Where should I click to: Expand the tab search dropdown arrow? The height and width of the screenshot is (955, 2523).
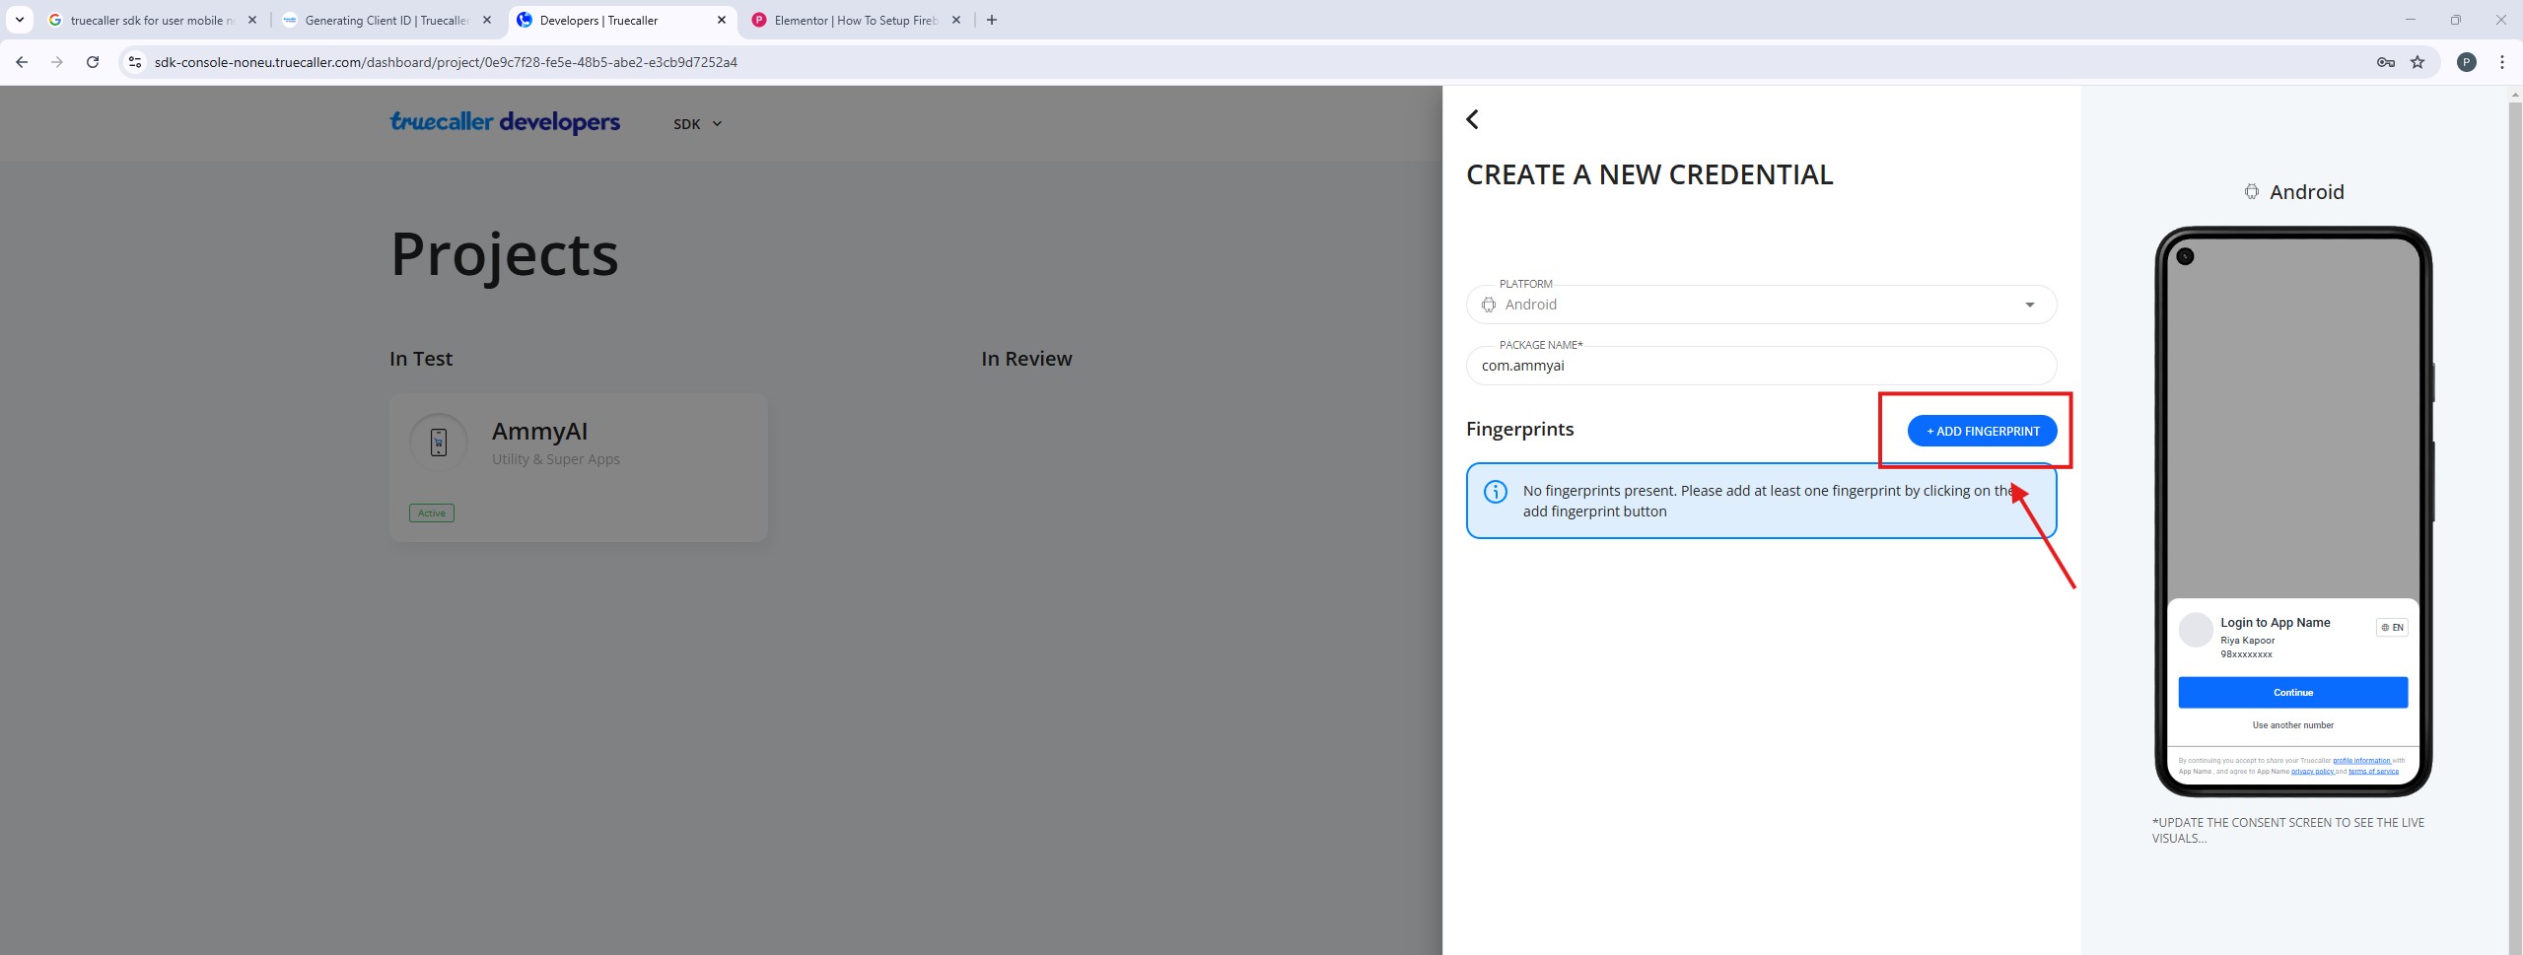(19, 20)
